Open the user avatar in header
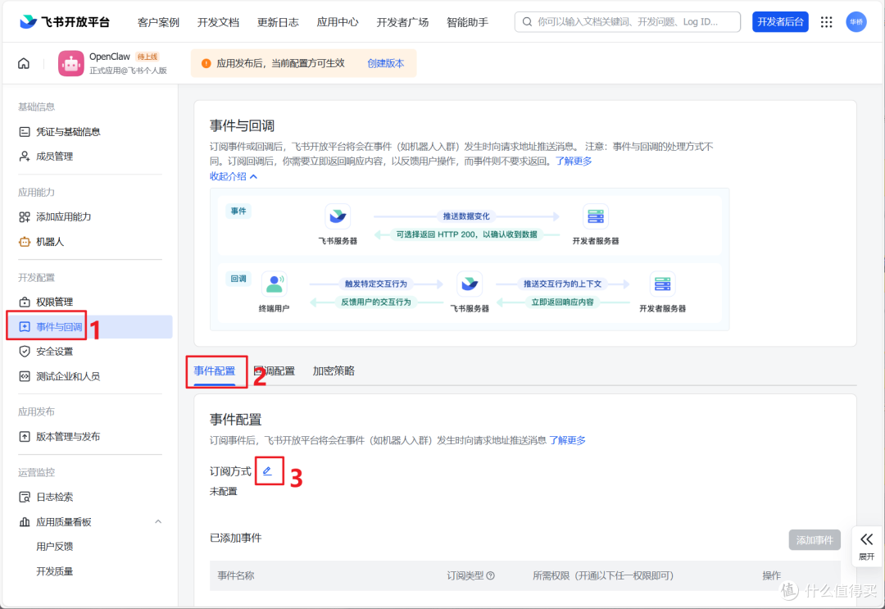Viewport: 885px width, 609px height. point(856,22)
